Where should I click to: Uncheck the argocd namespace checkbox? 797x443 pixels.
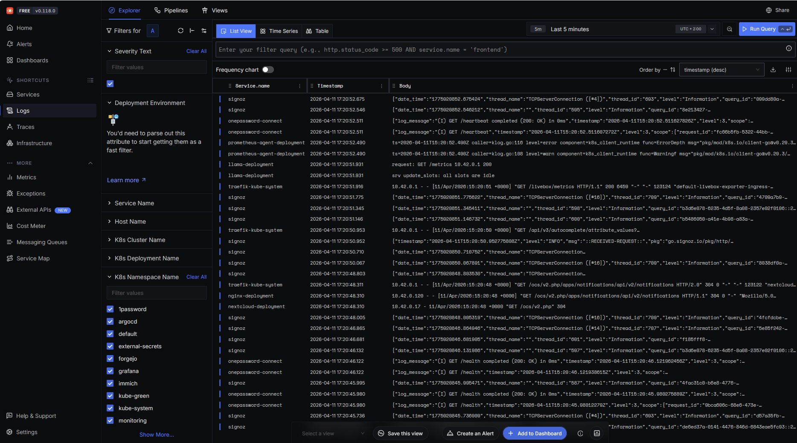pos(110,321)
